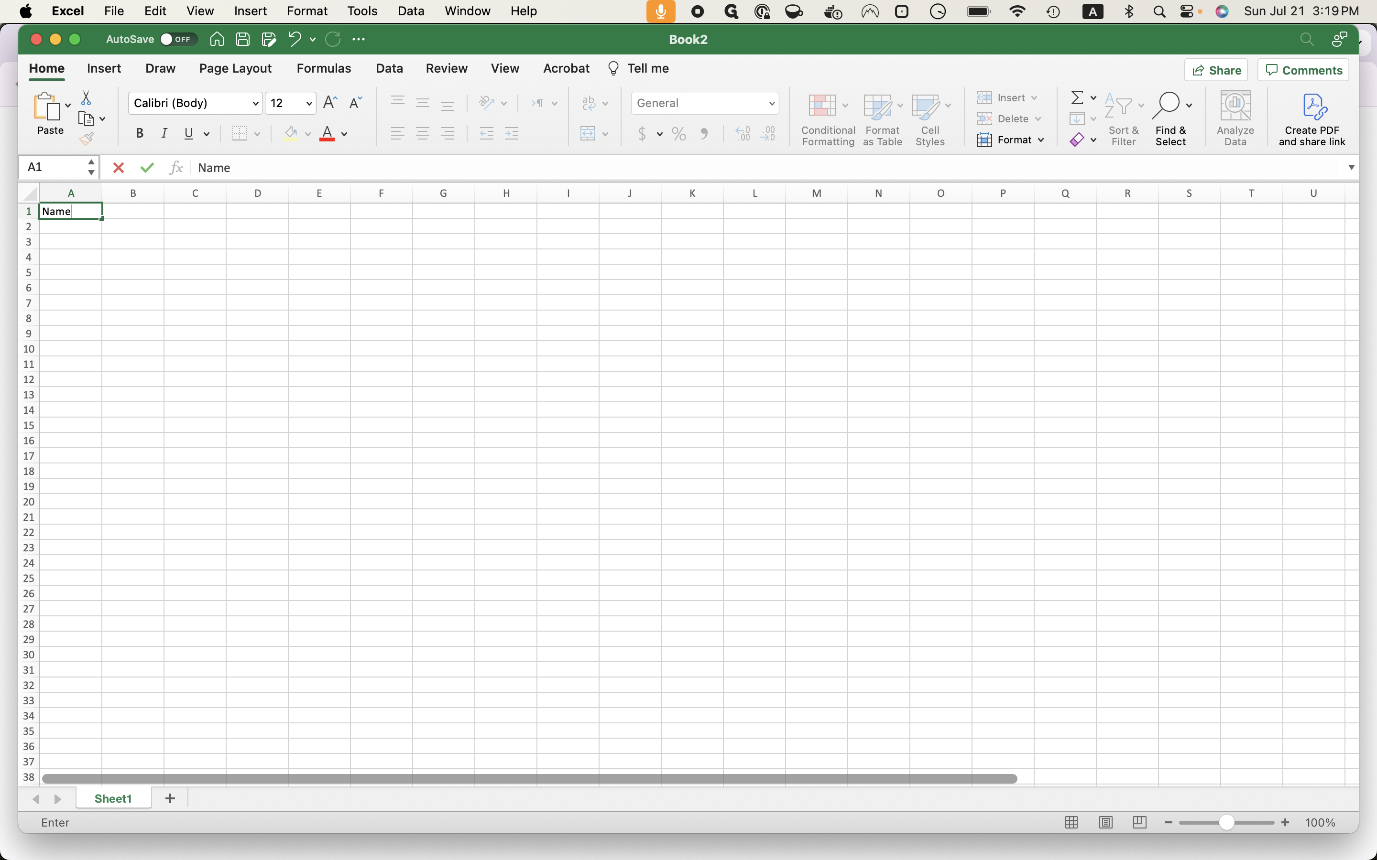Click the Comments button
Viewport: 1377px width, 860px height.
click(1303, 70)
